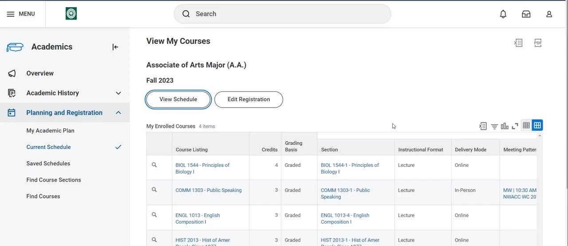Click the credits value 4 for BIOL
Screen dimensions: 568x246
(276, 165)
